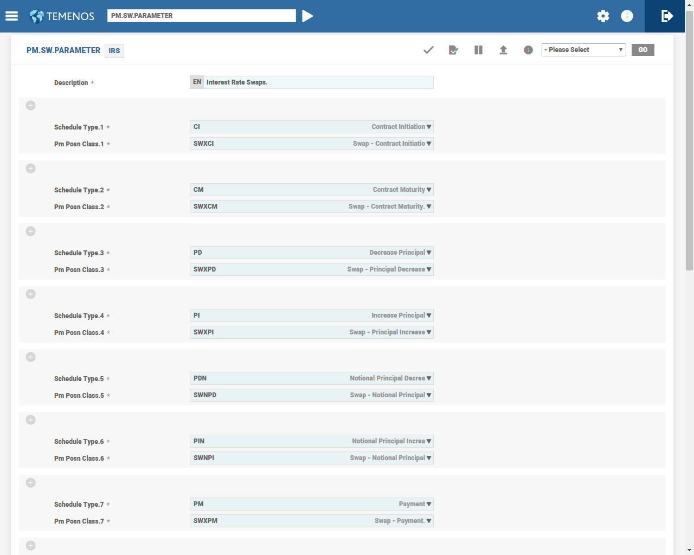694x555 pixels.
Task: Click the grey info icon in toolbar
Action: pyautogui.click(x=528, y=50)
